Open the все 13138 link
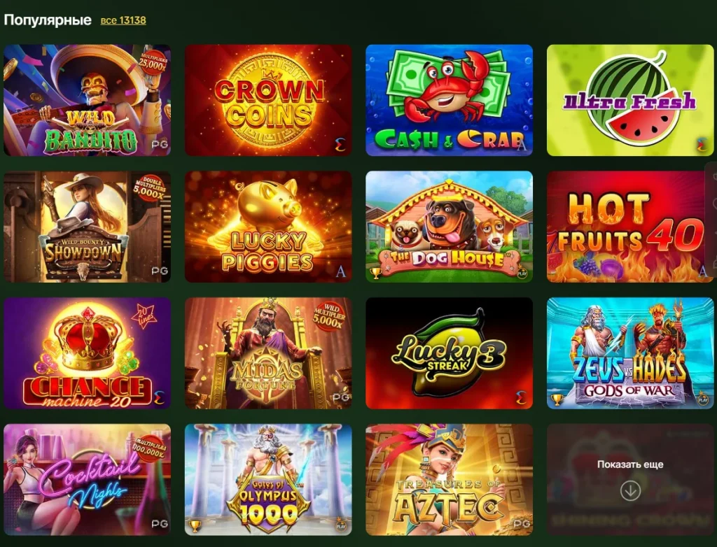717x547 pixels. pyautogui.click(x=123, y=20)
